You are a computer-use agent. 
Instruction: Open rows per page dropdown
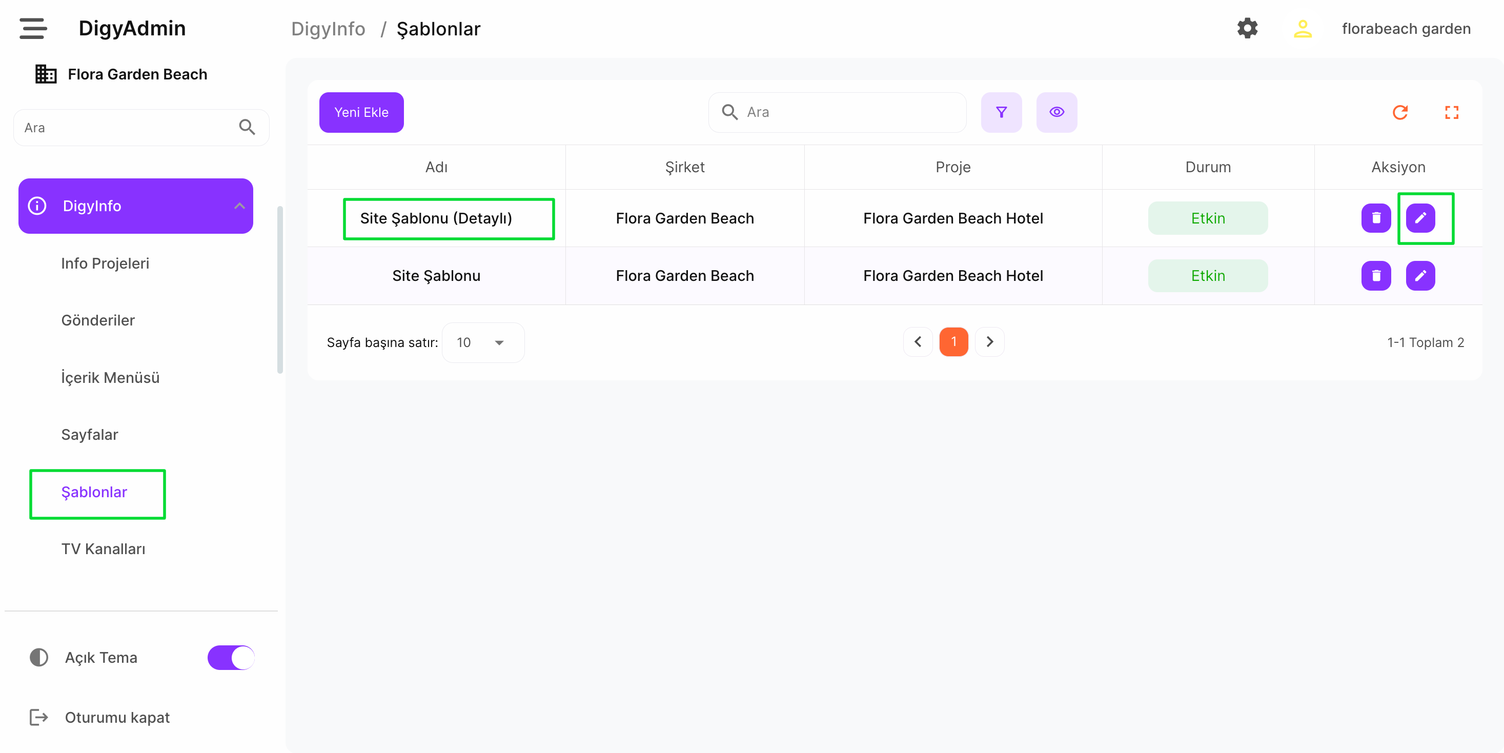coord(482,342)
